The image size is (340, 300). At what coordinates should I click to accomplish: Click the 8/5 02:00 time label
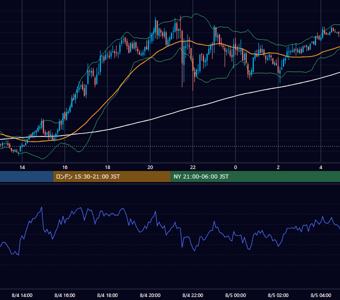coord(278,295)
